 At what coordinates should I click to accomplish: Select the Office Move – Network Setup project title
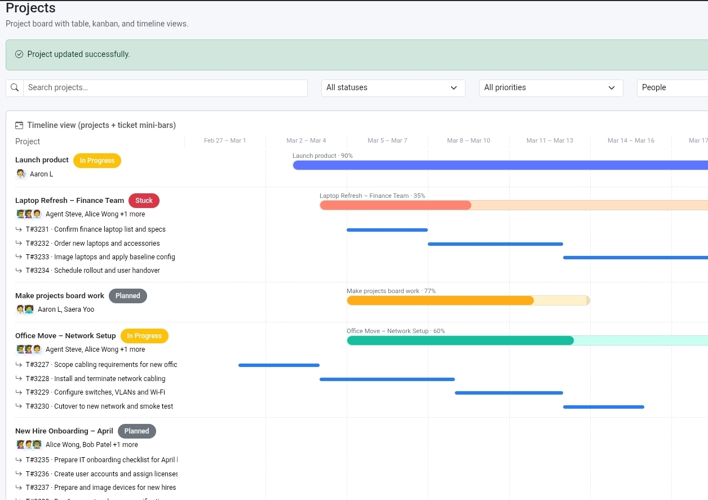[x=65, y=336]
